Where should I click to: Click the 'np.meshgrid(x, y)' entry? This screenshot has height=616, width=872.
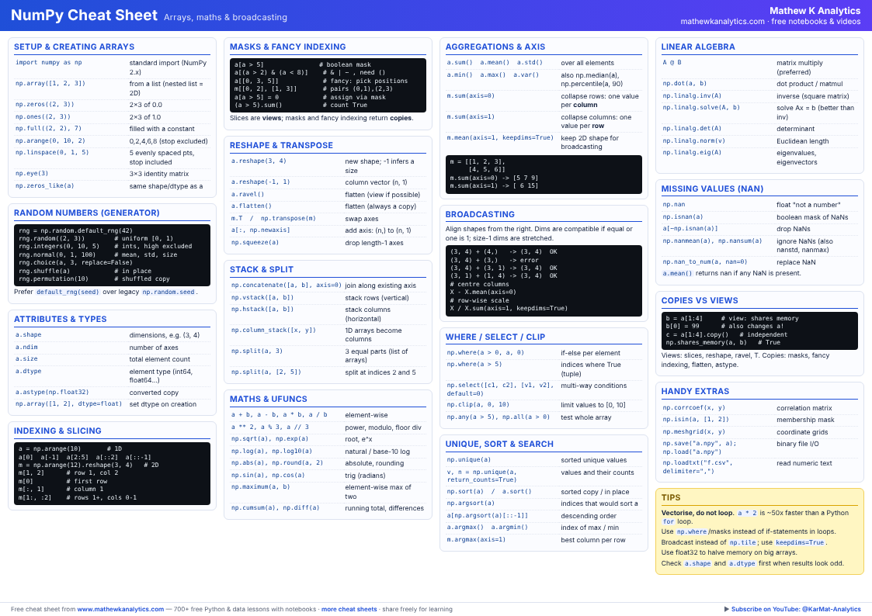coord(693,431)
